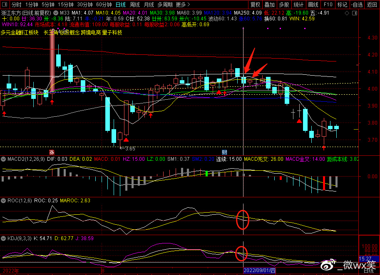Open the 画线 drawing tools
The width and height of the screenshot is (380, 275).
[x=313, y=5]
